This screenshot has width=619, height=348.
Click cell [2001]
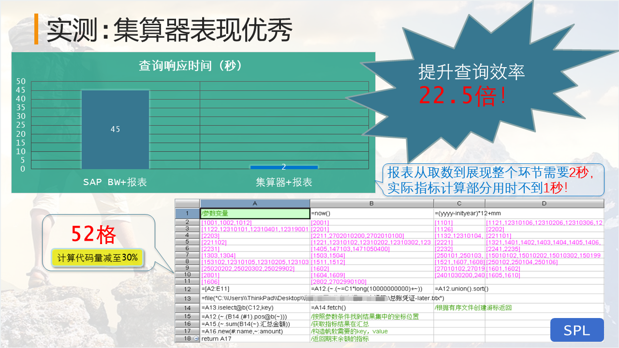372,222
